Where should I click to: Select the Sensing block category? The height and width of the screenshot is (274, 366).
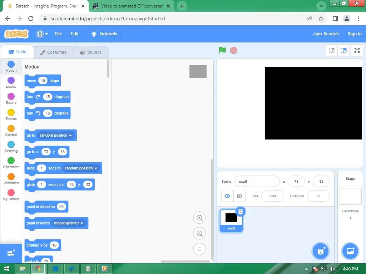[11, 147]
